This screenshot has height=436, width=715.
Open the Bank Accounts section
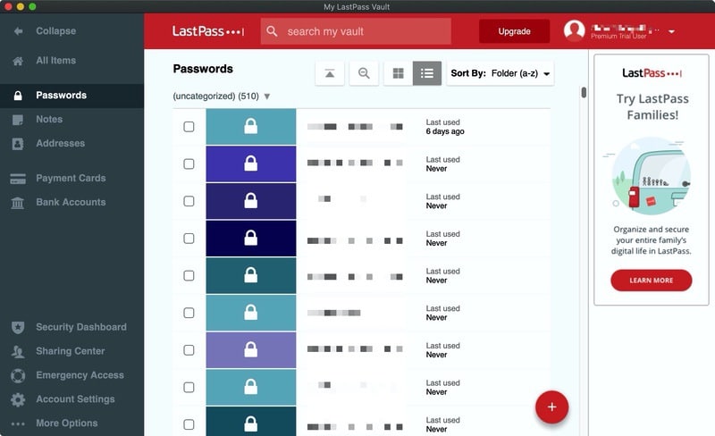72,202
